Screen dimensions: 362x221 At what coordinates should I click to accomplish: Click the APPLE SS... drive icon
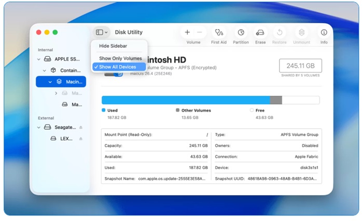(x=48, y=59)
